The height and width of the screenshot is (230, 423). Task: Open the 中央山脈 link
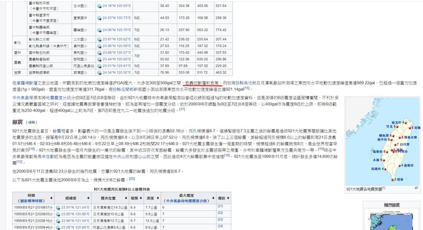point(122,157)
